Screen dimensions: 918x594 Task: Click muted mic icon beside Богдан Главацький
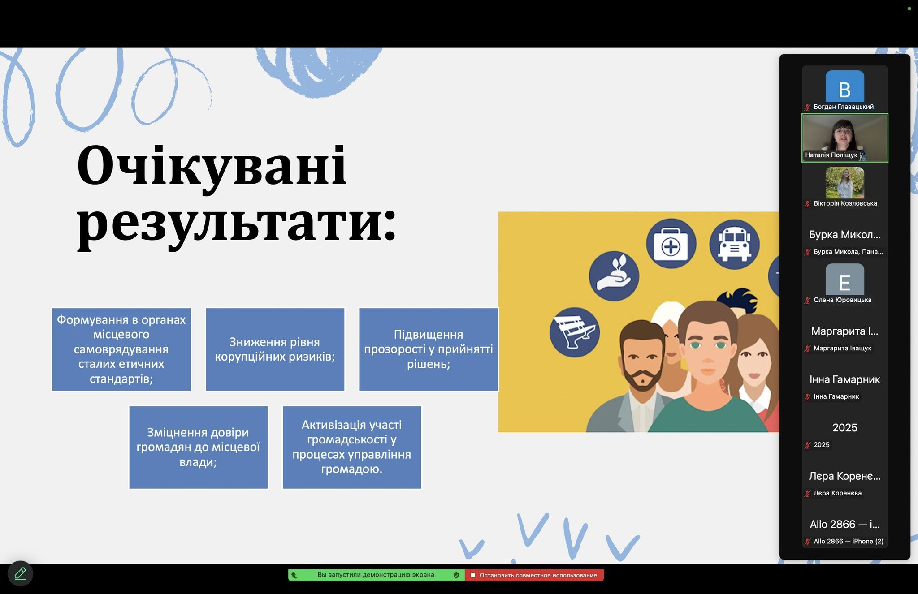click(808, 107)
